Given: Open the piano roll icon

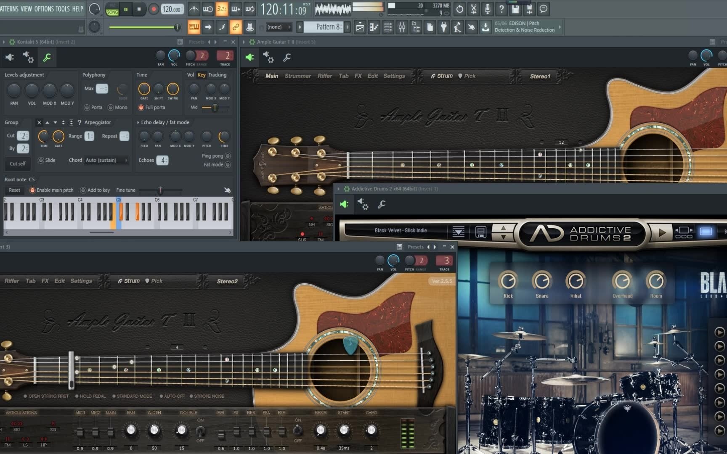Looking at the screenshot, I should (x=374, y=27).
